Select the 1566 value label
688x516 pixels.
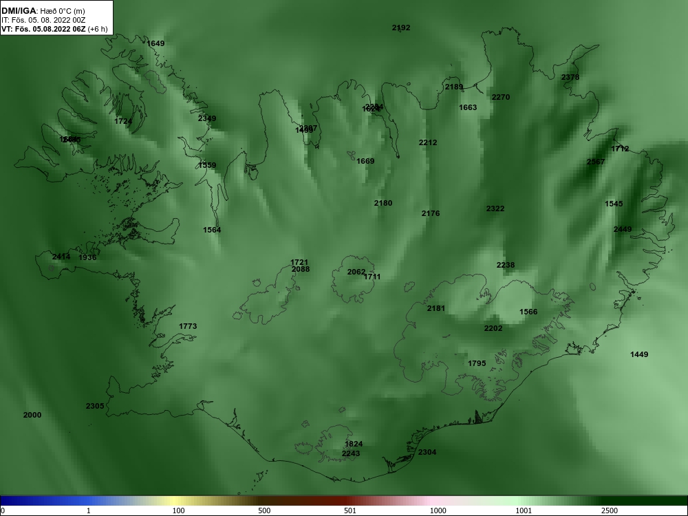pyautogui.click(x=528, y=312)
